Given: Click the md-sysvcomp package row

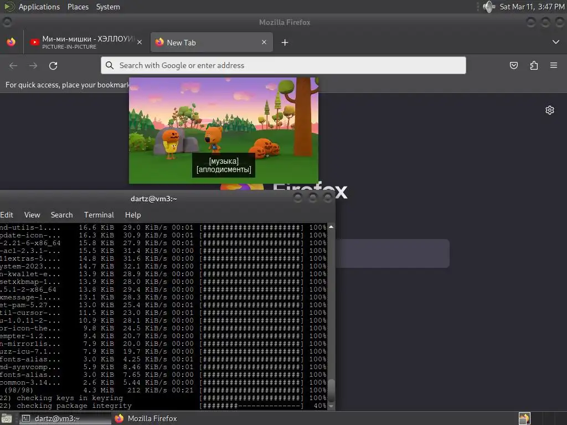Looking at the screenshot, I should click(163, 367).
